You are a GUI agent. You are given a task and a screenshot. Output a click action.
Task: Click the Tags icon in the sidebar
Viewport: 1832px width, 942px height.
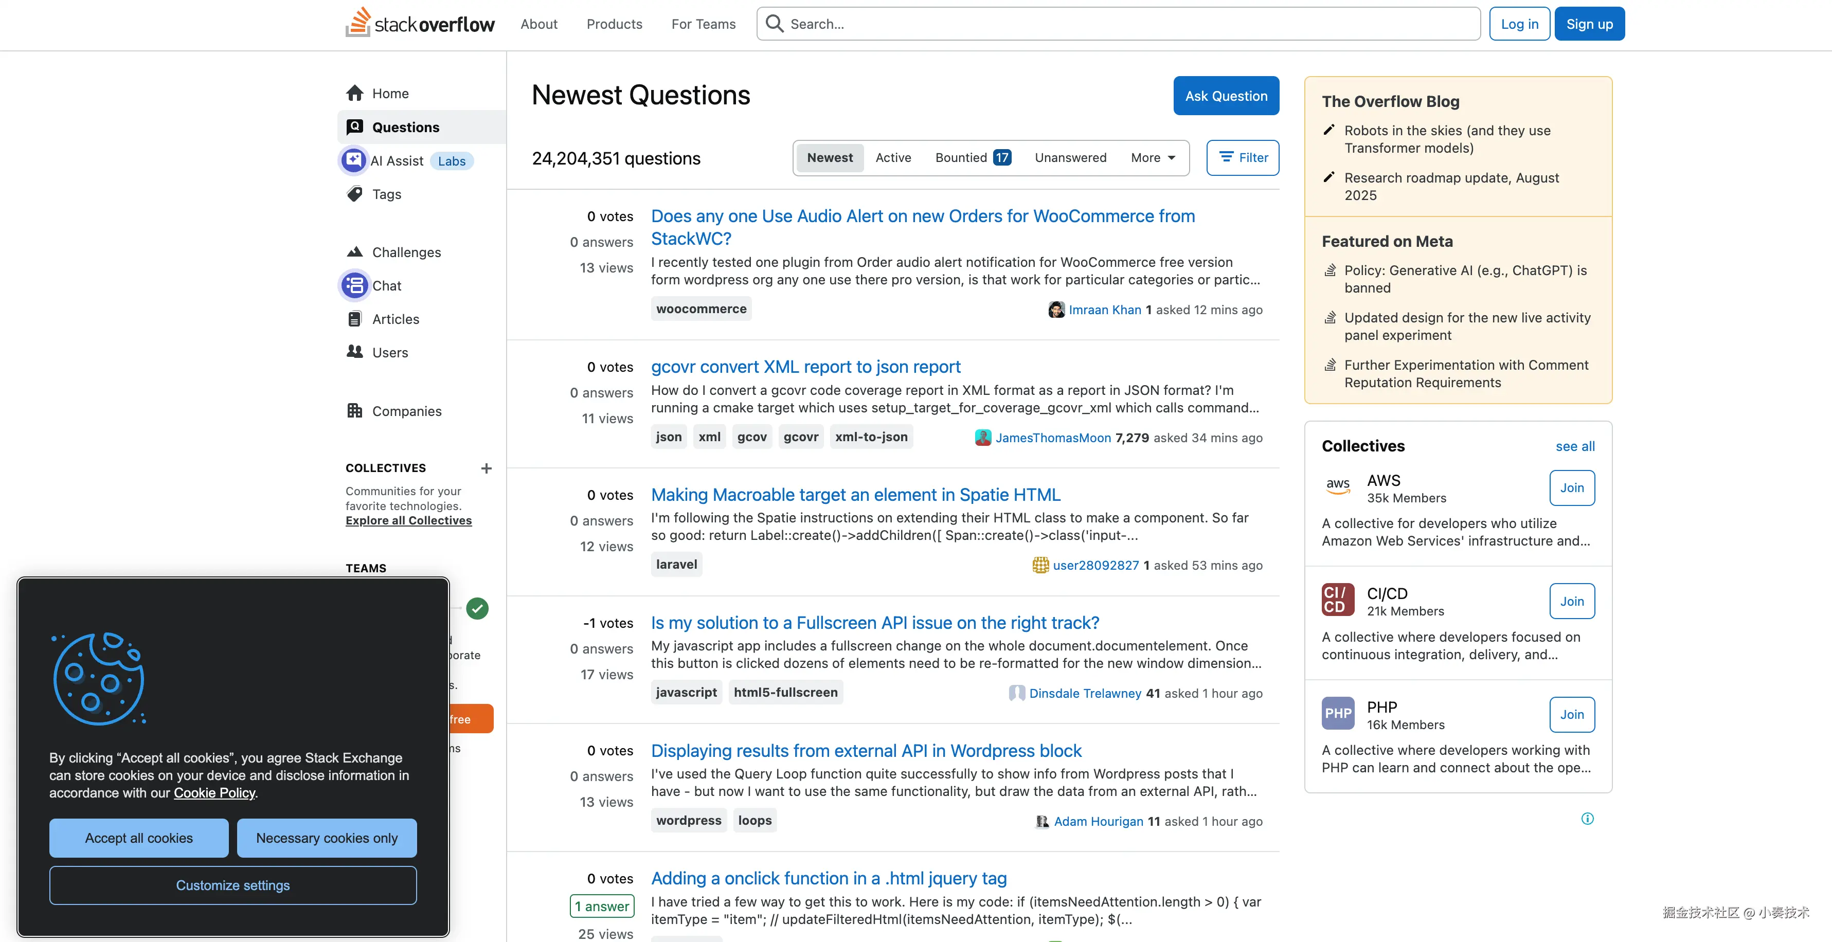point(355,194)
